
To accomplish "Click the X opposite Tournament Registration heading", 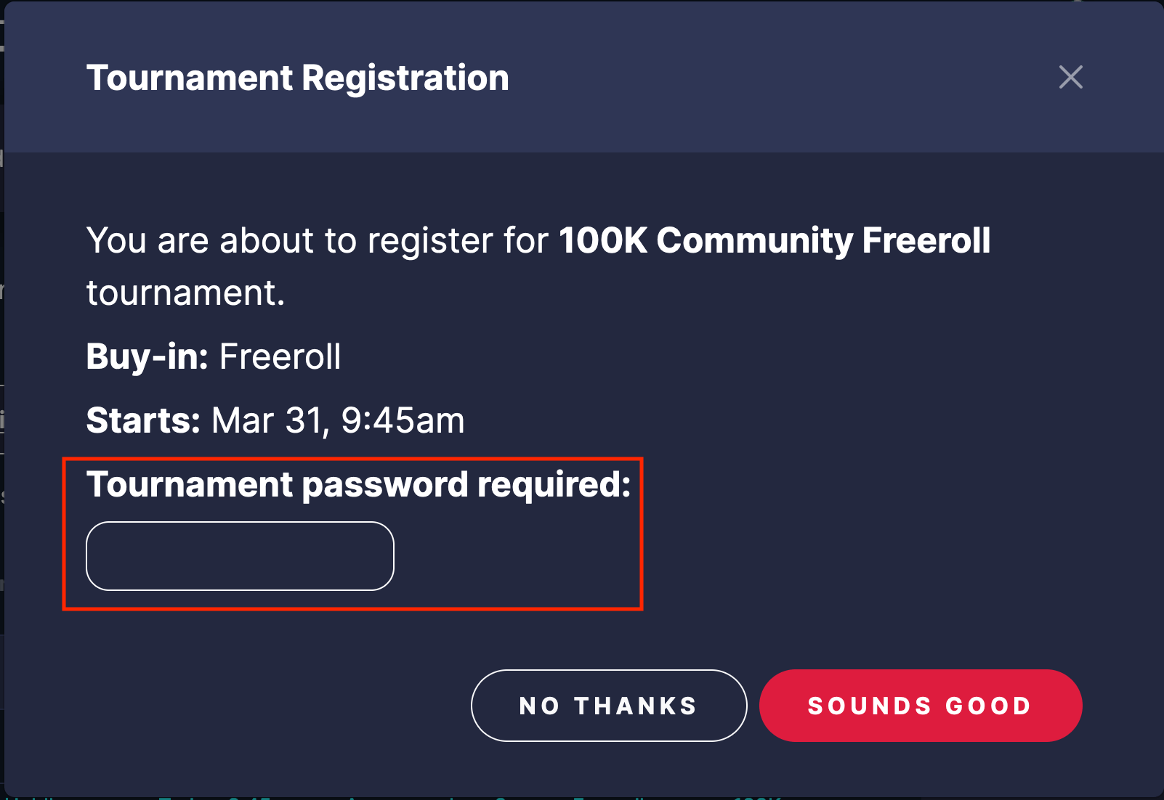I will pyautogui.click(x=1070, y=78).
